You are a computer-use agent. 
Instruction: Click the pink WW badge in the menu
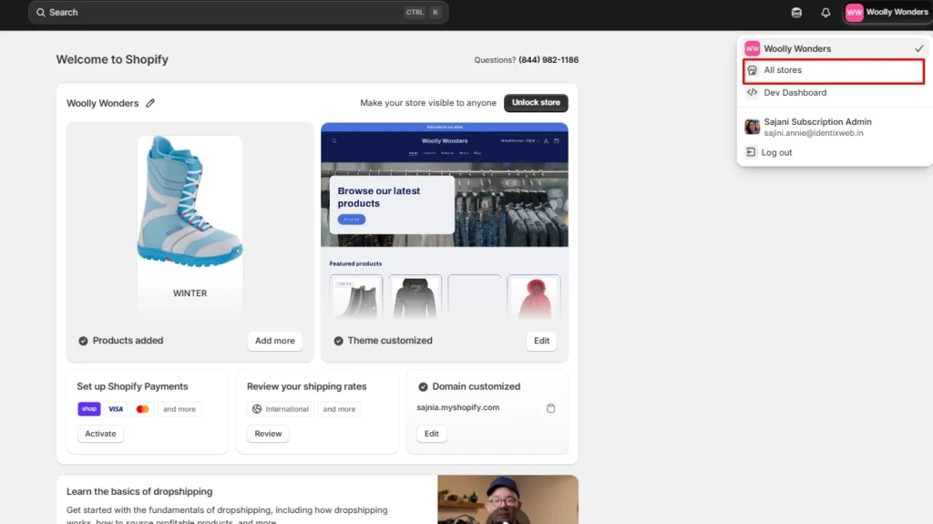point(752,48)
